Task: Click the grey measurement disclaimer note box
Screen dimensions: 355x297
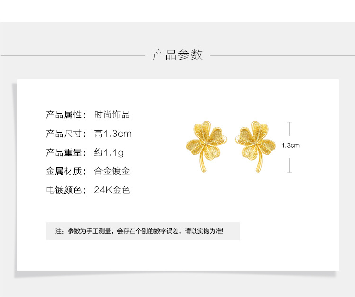Action: coord(142,231)
